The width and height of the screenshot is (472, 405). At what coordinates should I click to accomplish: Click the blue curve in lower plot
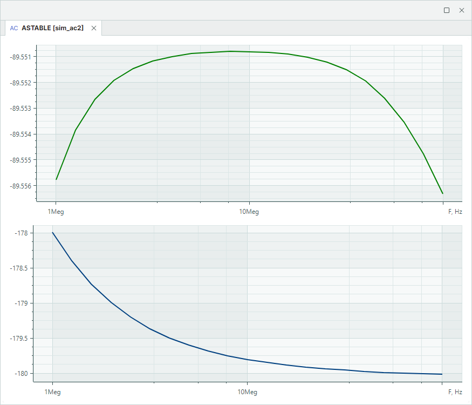point(151,328)
